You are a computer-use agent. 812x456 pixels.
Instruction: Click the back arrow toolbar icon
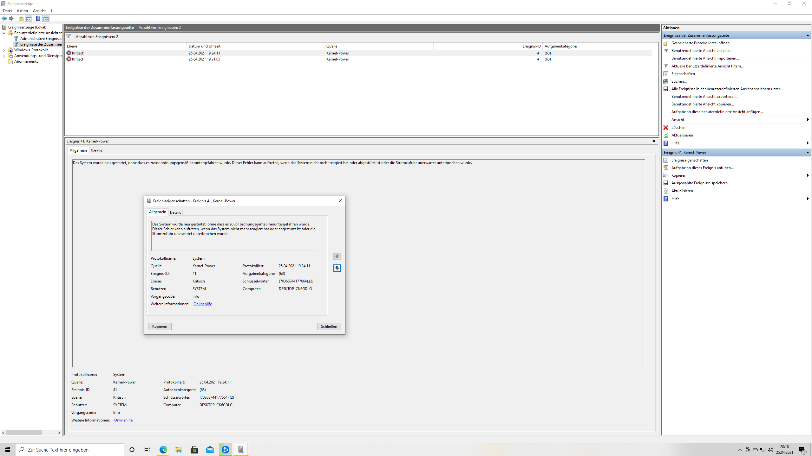[x=4, y=18]
